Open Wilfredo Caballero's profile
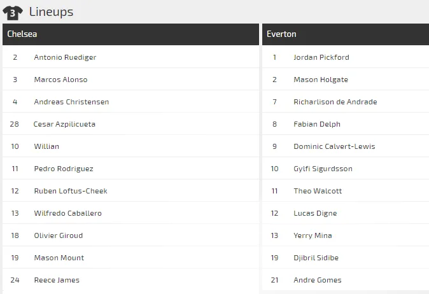 pos(67,213)
